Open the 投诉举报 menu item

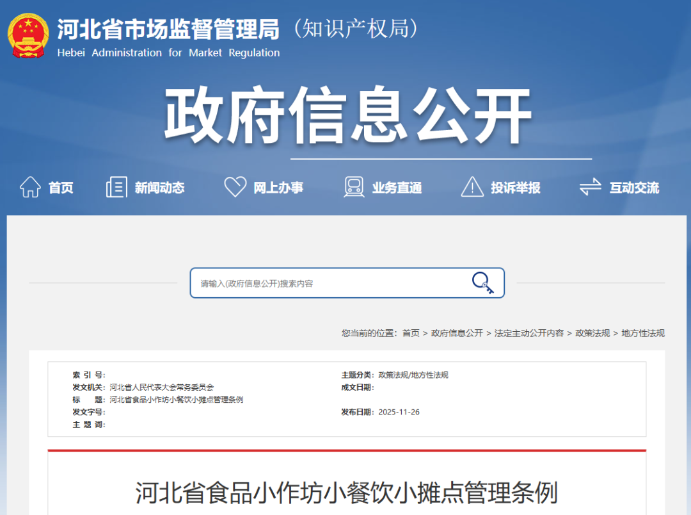click(x=516, y=188)
